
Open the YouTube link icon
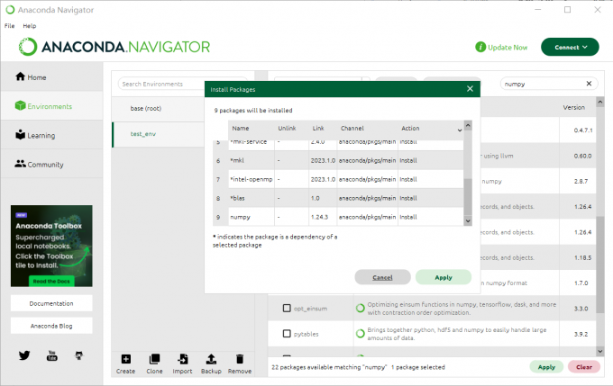(x=52, y=355)
